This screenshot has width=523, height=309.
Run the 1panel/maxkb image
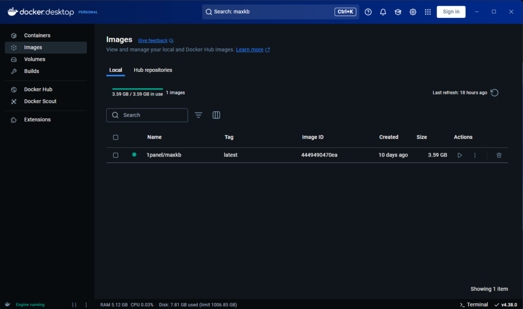tap(460, 155)
